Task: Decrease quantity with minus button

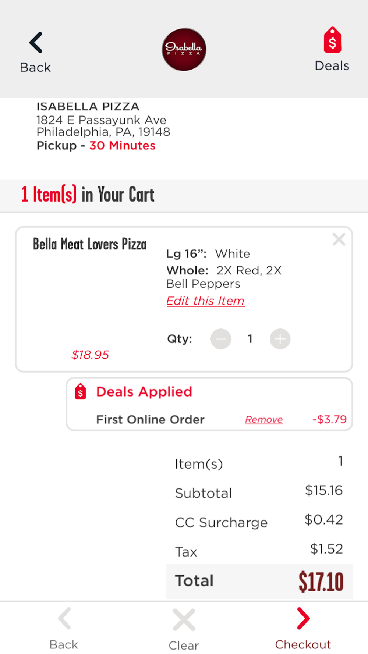Action: tap(221, 339)
